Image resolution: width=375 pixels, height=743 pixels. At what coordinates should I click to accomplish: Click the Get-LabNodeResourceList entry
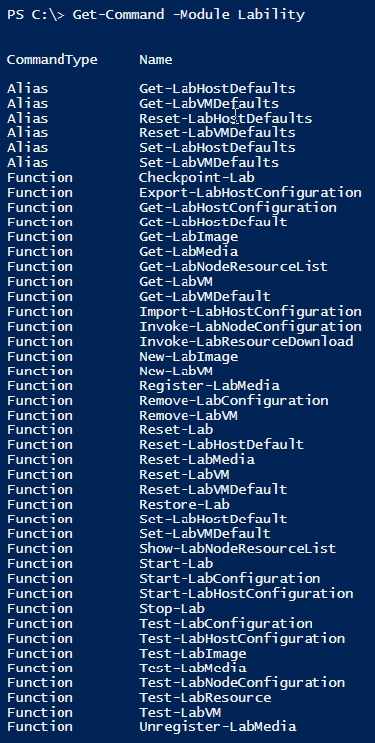pyautogui.click(x=233, y=266)
